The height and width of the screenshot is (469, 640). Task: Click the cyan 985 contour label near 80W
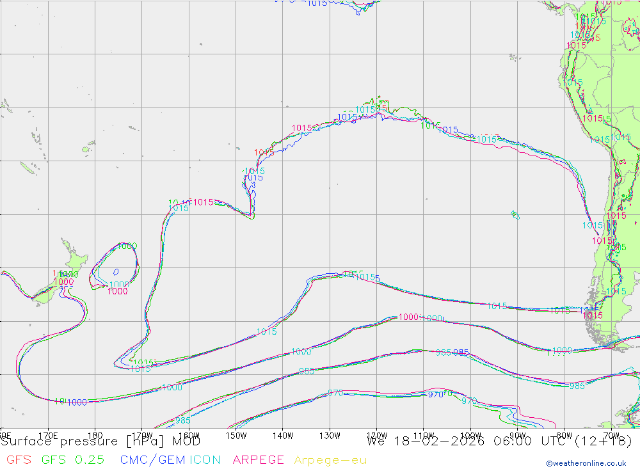(x=577, y=386)
